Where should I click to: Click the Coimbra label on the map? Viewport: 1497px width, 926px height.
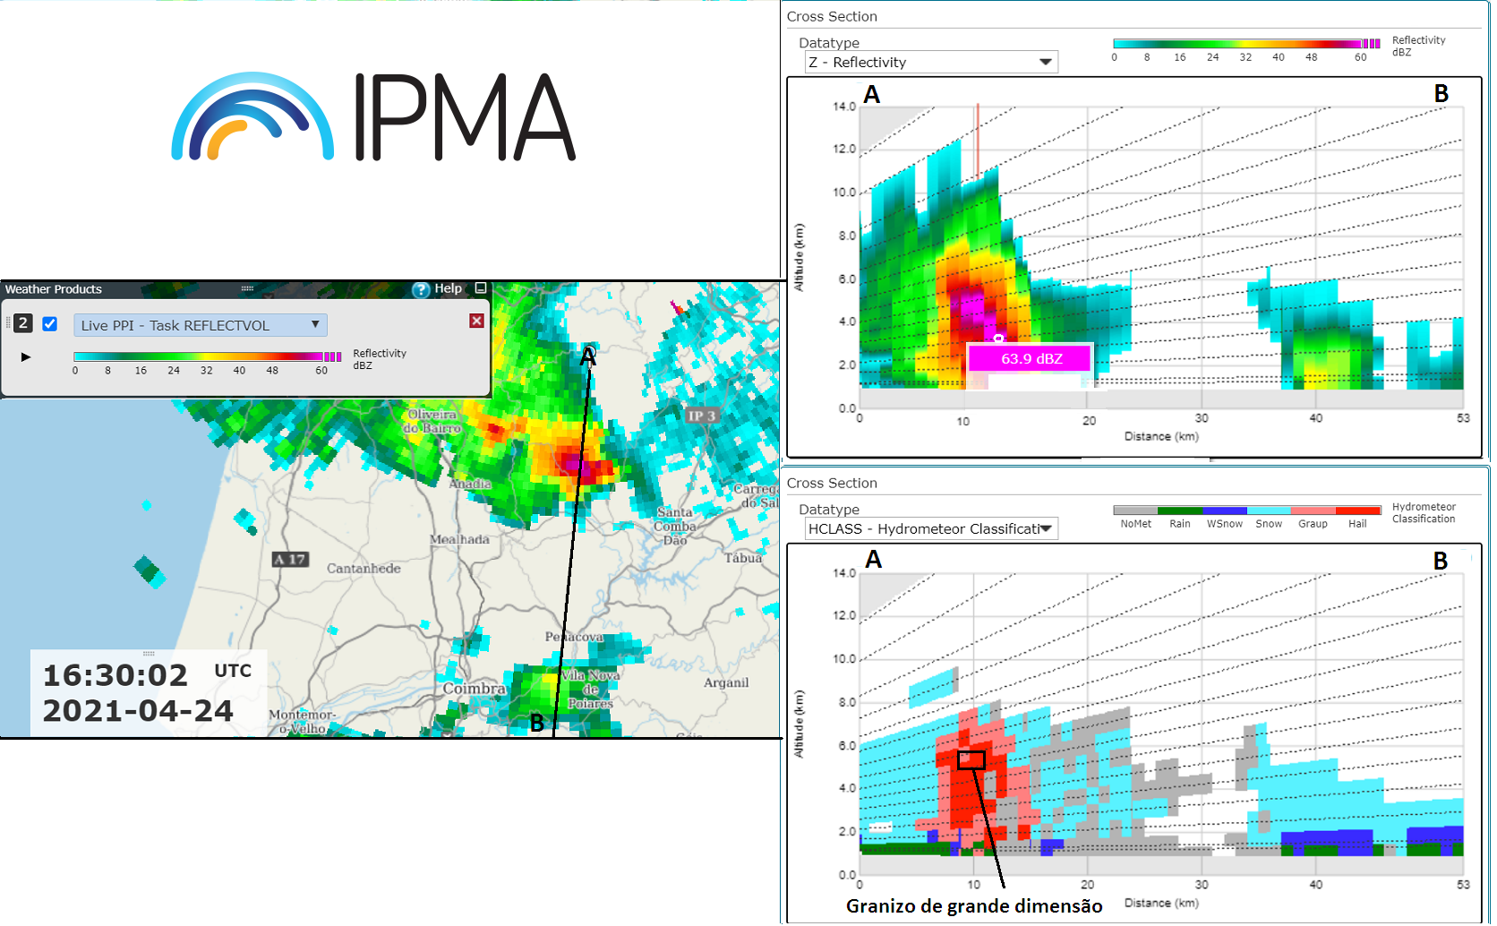tap(474, 688)
